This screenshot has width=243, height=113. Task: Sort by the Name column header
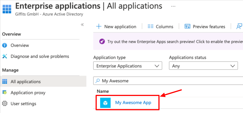click(103, 91)
